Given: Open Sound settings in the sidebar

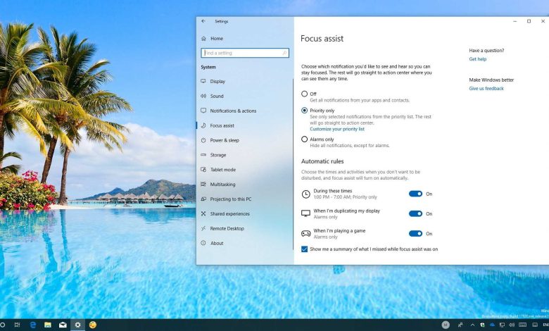Looking at the screenshot, I should 217,96.
